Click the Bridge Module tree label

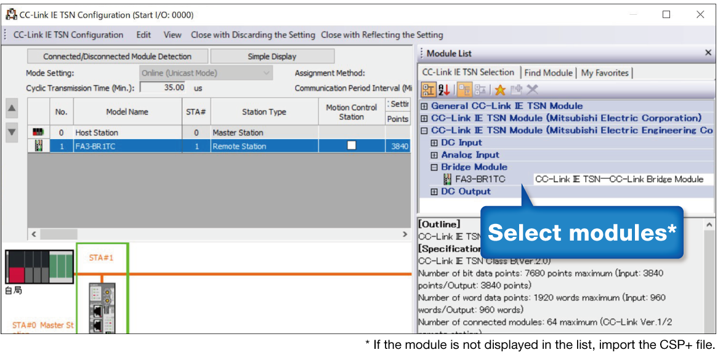pyautogui.click(x=474, y=167)
